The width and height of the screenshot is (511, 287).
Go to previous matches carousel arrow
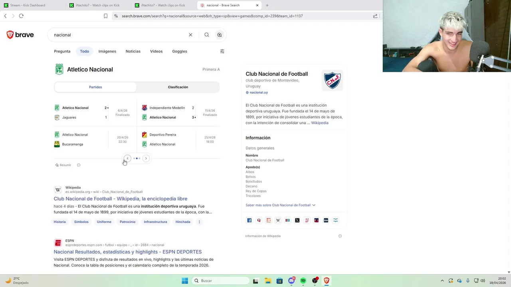point(127,158)
